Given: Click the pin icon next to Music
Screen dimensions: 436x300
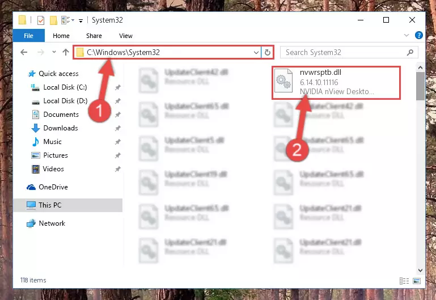Looking at the screenshot, I should (x=117, y=142).
